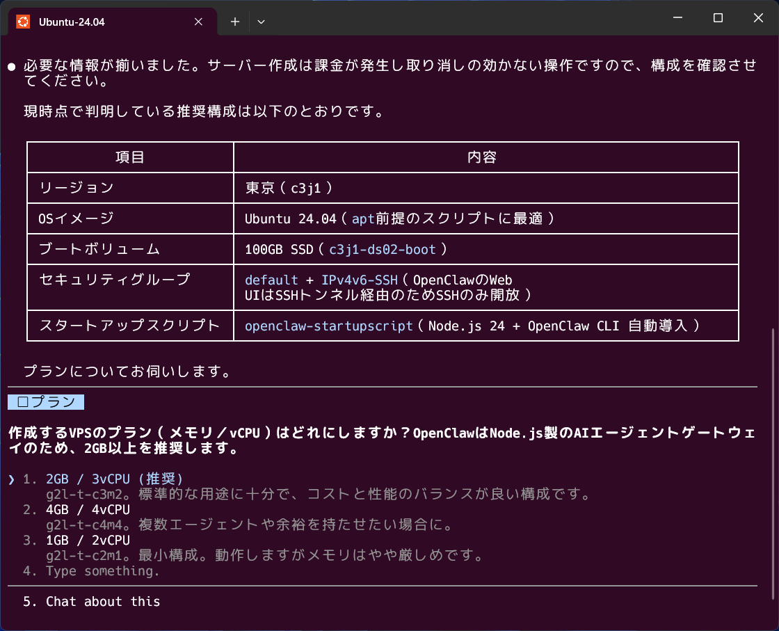The height and width of the screenshot is (631, 779).
Task: Click the bullet marker before 必要な情報
Action: (12, 66)
